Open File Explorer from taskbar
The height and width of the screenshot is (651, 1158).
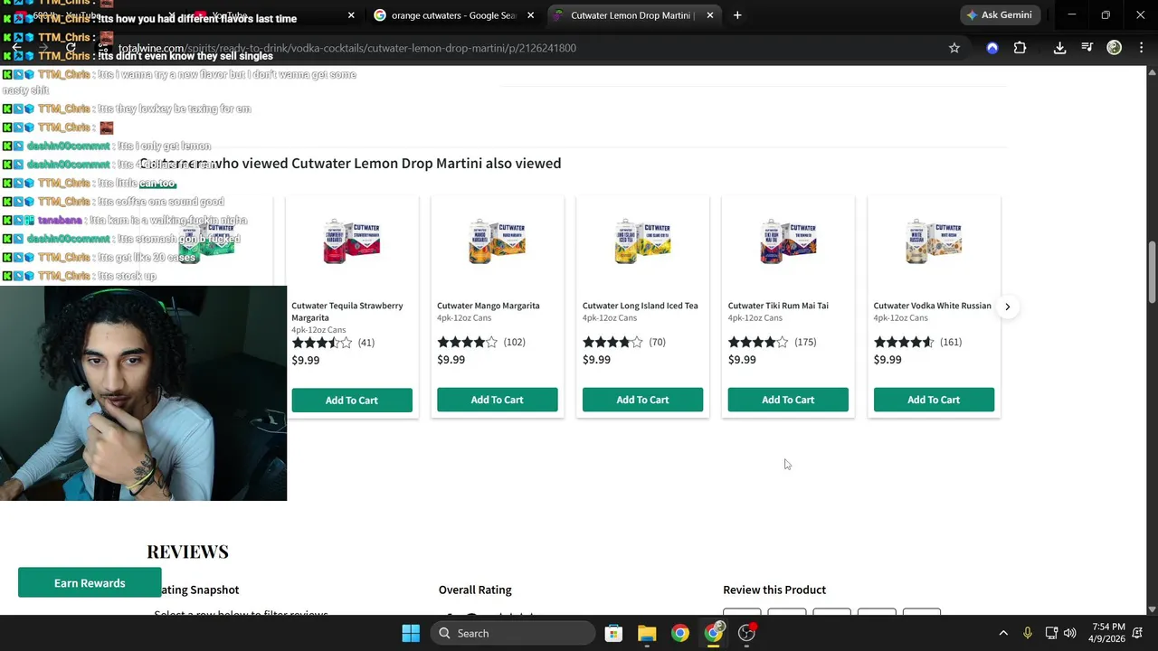pyautogui.click(x=647, y=633)
